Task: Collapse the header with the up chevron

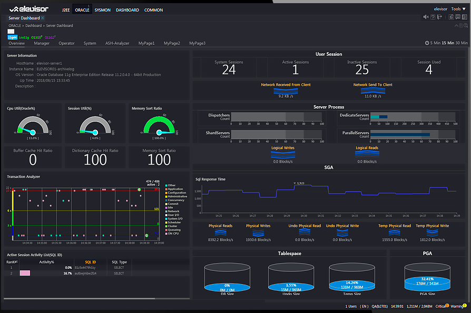Action: coord(456,26)
